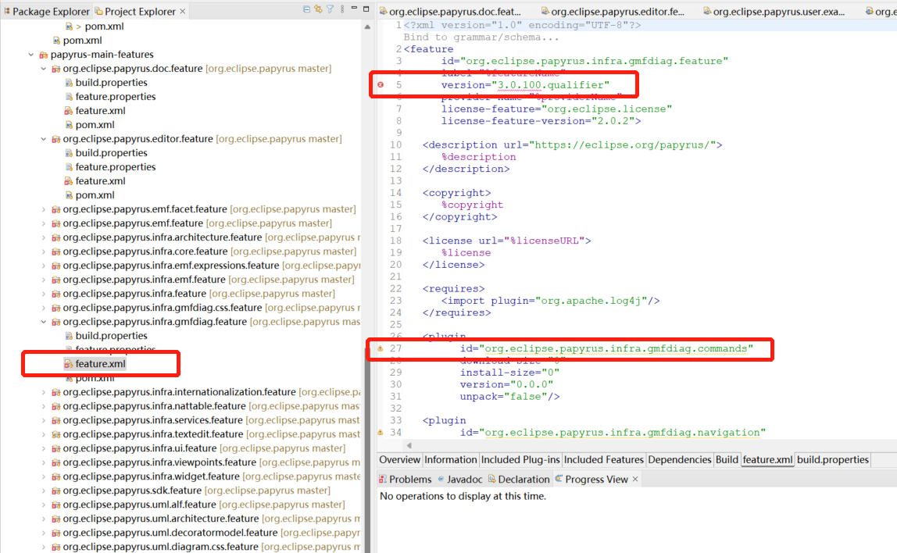This screenshot has height=553, width=897.
Task: Click the tree scroll-up arrow
Action: pos(367,27)
